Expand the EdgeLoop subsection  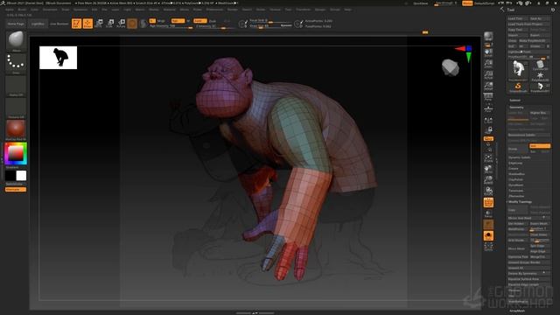[x=515, y=163]
